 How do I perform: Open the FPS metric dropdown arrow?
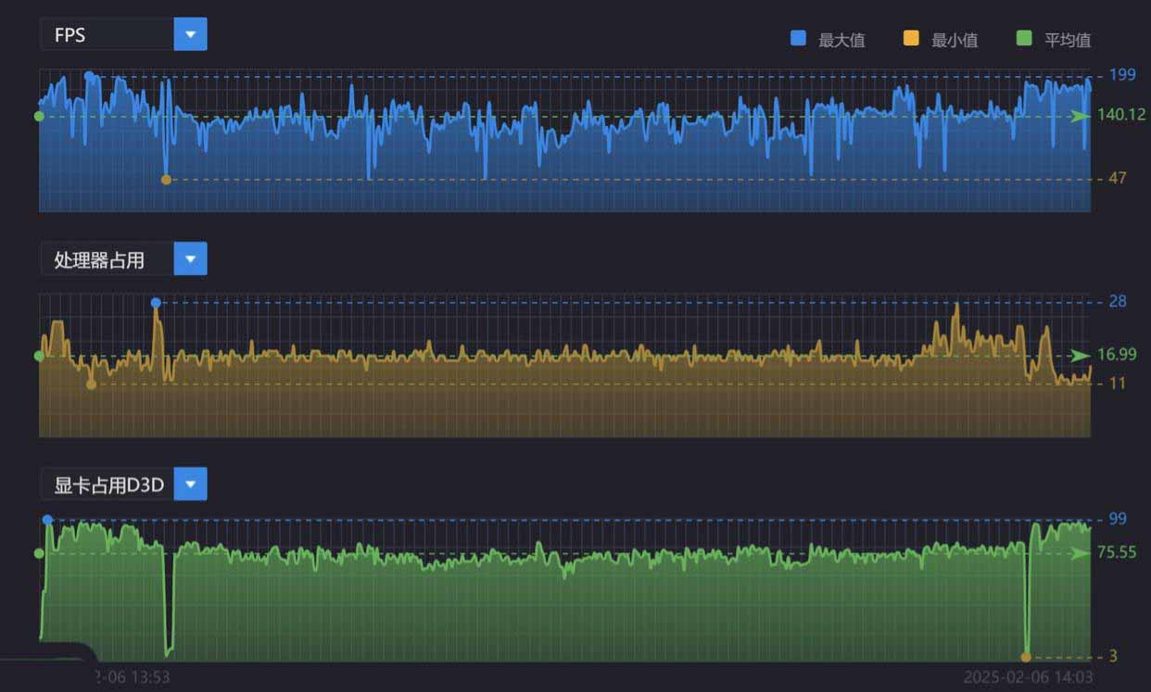coord(190,35)
